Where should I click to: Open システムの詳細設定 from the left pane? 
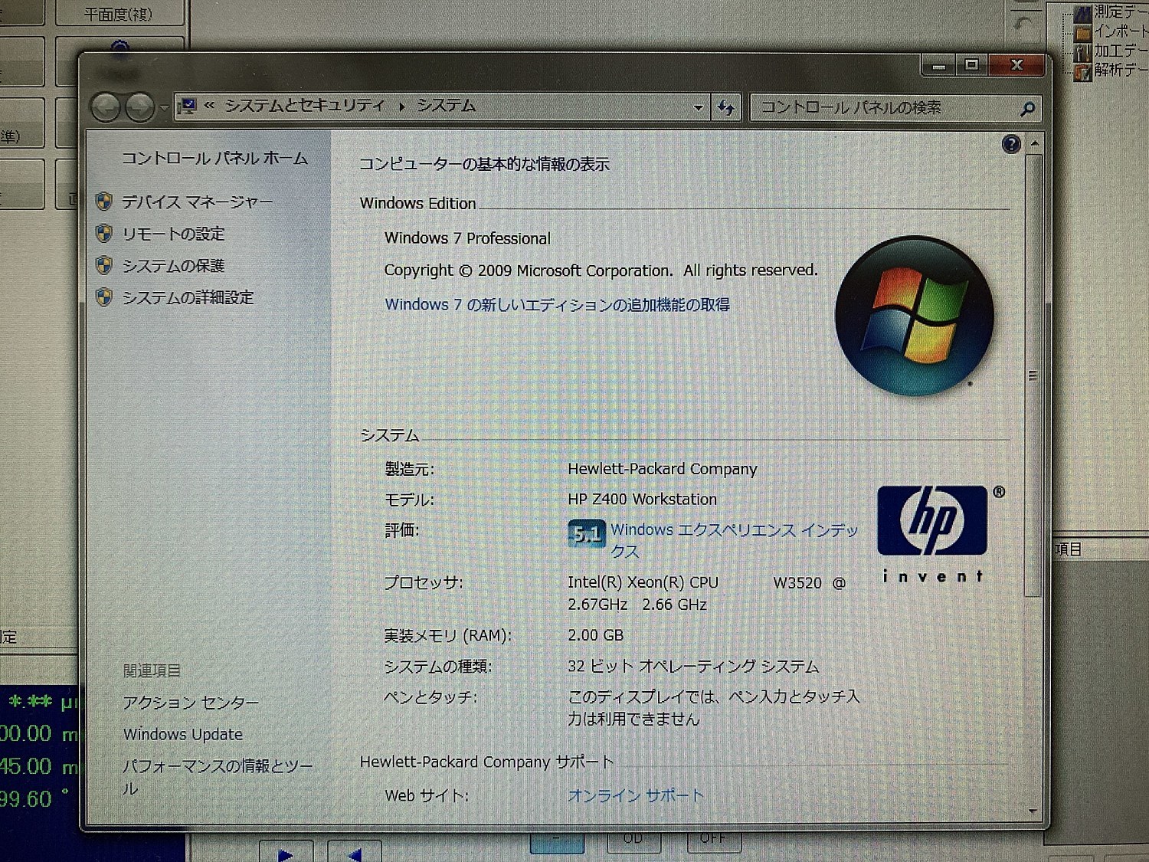click(x=188, y=297)
